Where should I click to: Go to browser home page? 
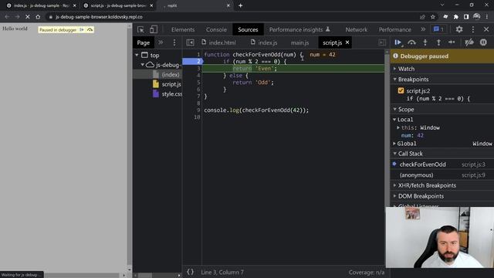(38, 17)
